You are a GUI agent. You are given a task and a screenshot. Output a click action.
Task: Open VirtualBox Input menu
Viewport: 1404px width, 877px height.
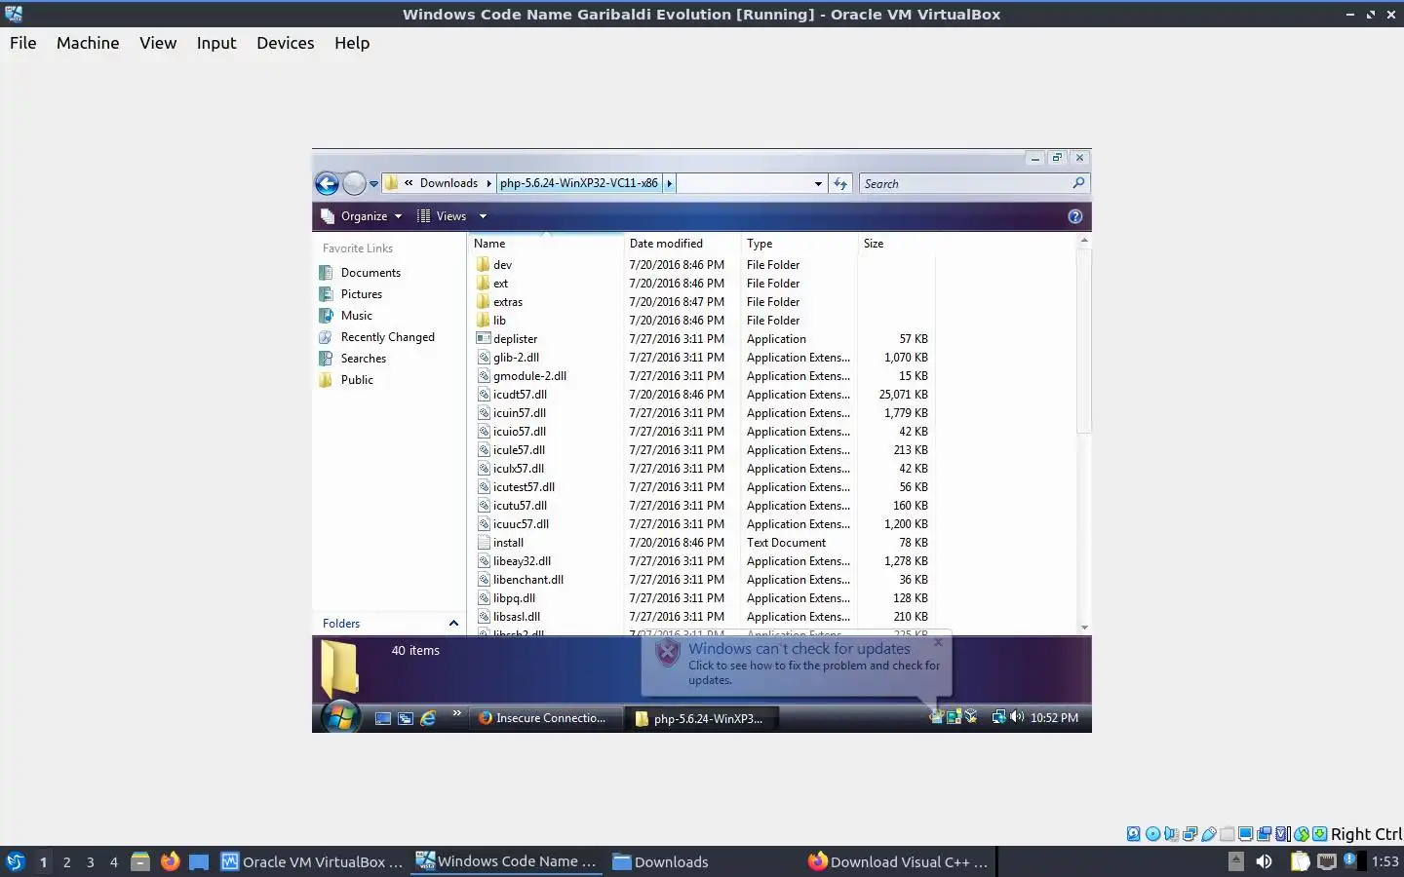pyautogui.click(x=216, y=43)
